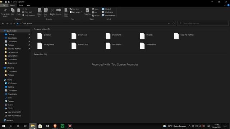Select Videos in navigation pane

tap(10, 105)
